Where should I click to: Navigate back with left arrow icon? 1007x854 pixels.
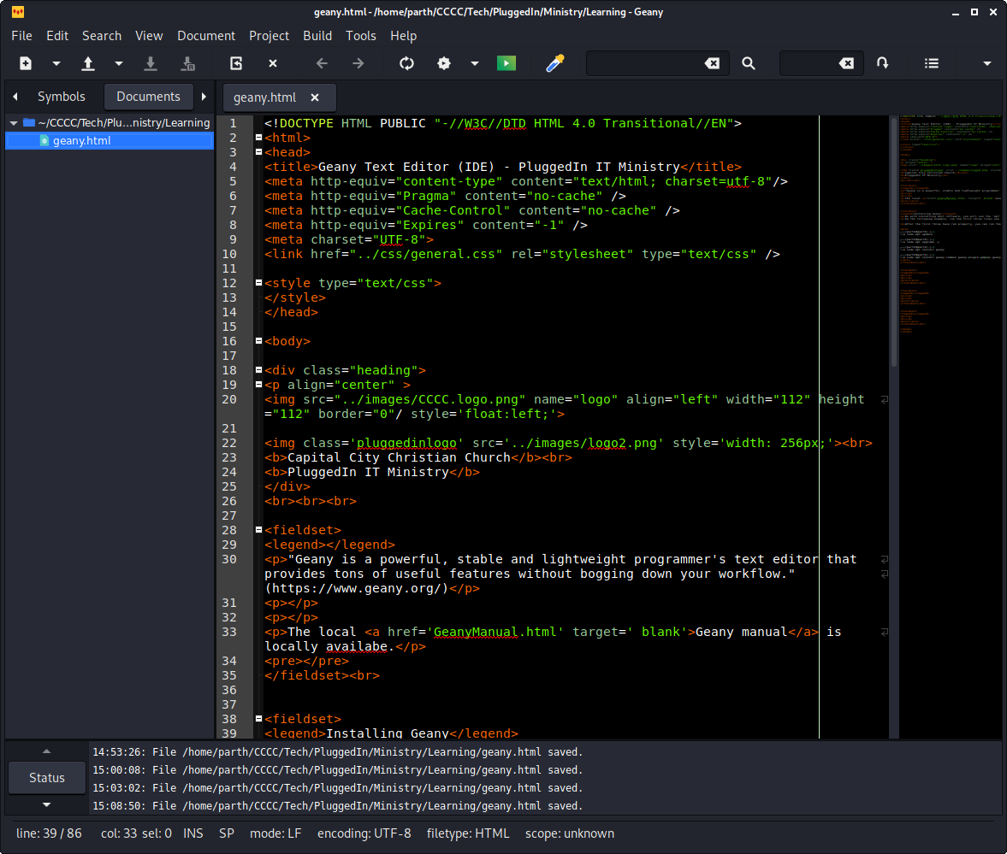tap(322, 63)
